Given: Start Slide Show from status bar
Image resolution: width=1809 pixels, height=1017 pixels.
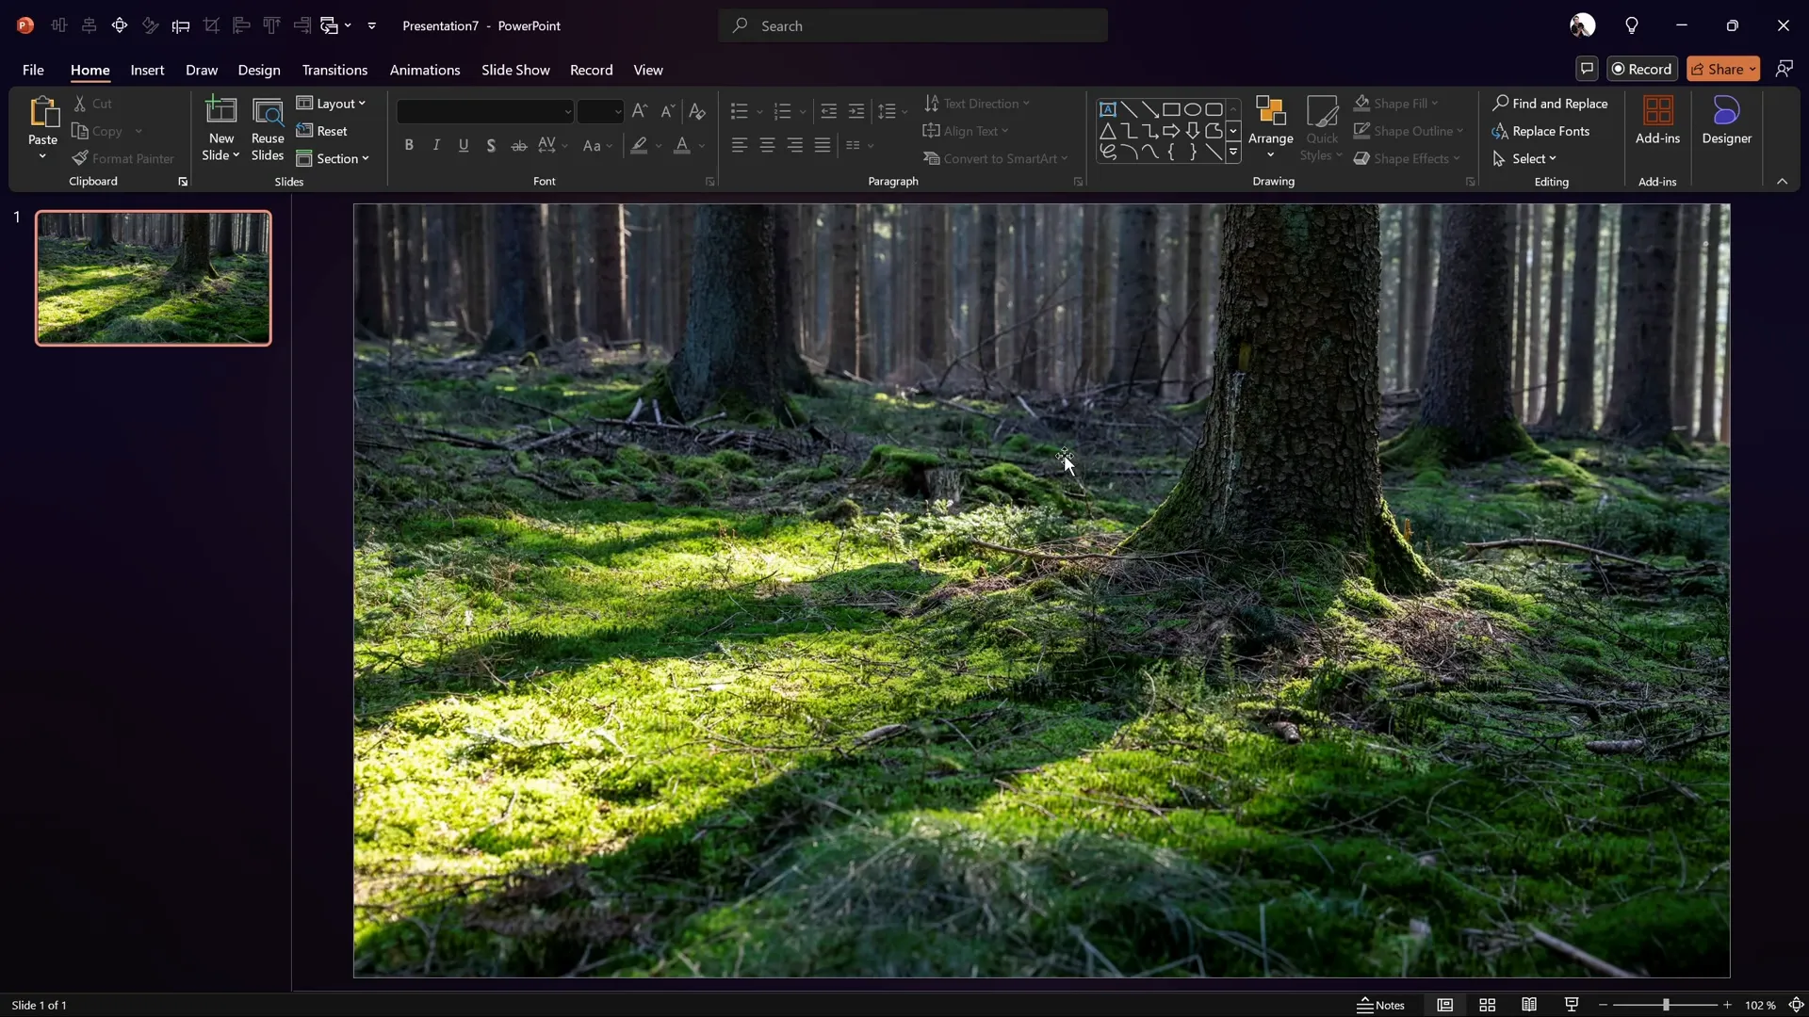Looking at the screenshot, I should point(1572,1005).
